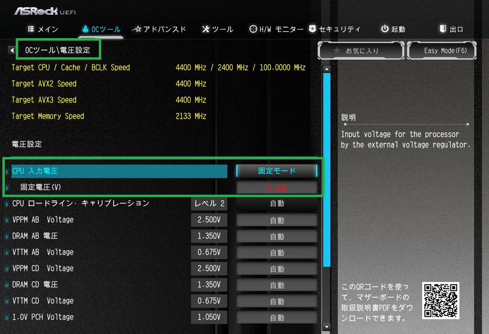Click the star icon in お気に入り button
Image resolution: width=489 pixels, height=334 pixels.
pyautogui.click(x=337, y=51)
